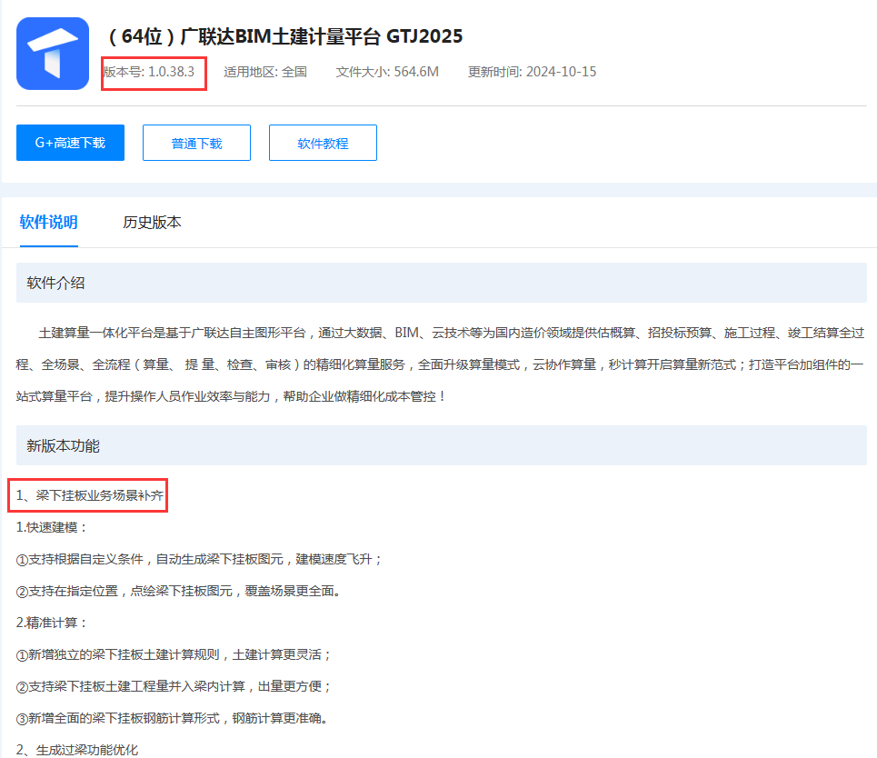
Task: Click the line 1、梁下挂板业务场景补齐
Action: pyautogui.click(x=89, y=495)
